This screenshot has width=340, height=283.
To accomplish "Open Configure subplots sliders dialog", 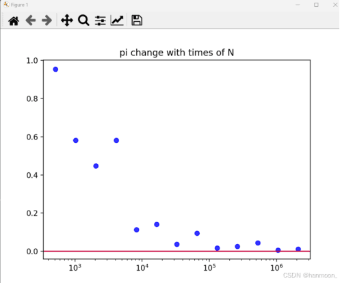I will [x=101, y=21].
